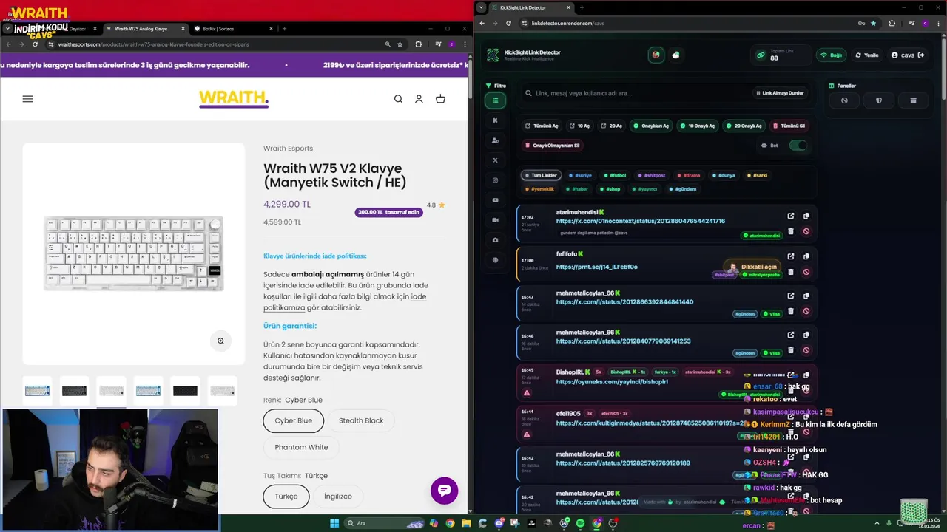Open the tab search dropdown in KickSight browser

[x=482, y=7]
